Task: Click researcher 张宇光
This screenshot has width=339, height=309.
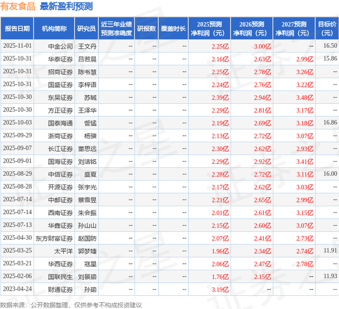Action: pyautogui.click(x=87, y=187)
